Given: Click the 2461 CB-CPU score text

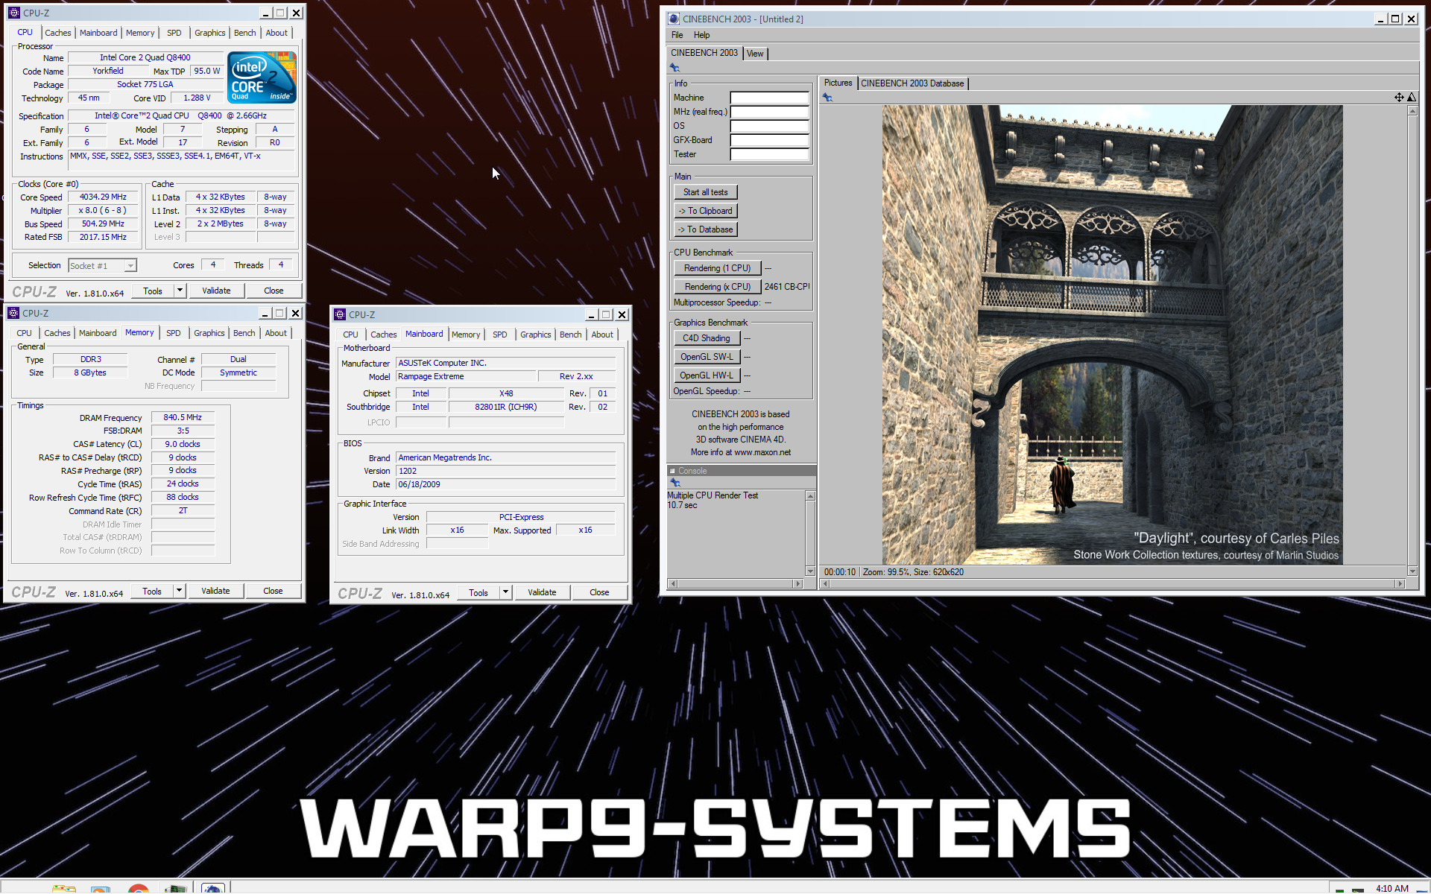Looking at the screenshot, I should click(786, 287).
